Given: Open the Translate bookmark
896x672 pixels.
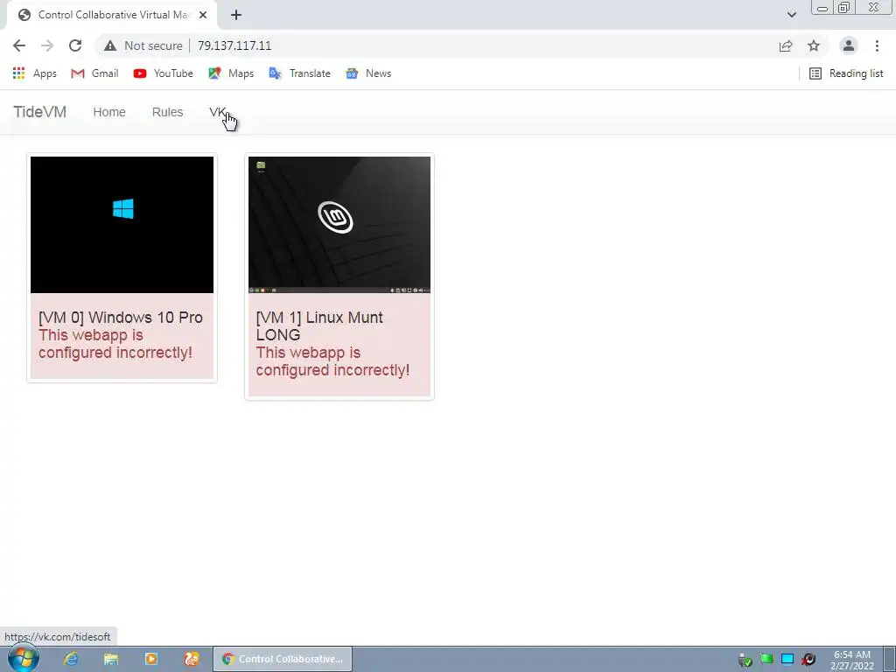Looking at the screenshot, I should (x=299, y=73).
